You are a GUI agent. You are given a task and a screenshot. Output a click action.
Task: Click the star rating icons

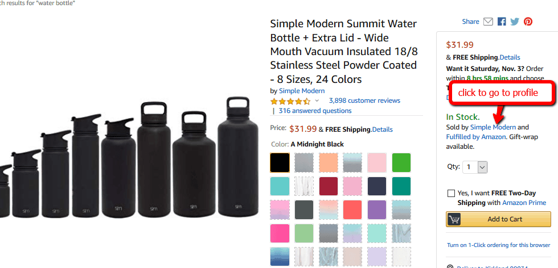tap(290, 101)
